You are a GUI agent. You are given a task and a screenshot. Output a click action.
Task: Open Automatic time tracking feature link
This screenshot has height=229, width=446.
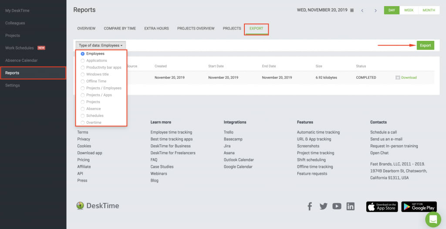coord(318,132)
